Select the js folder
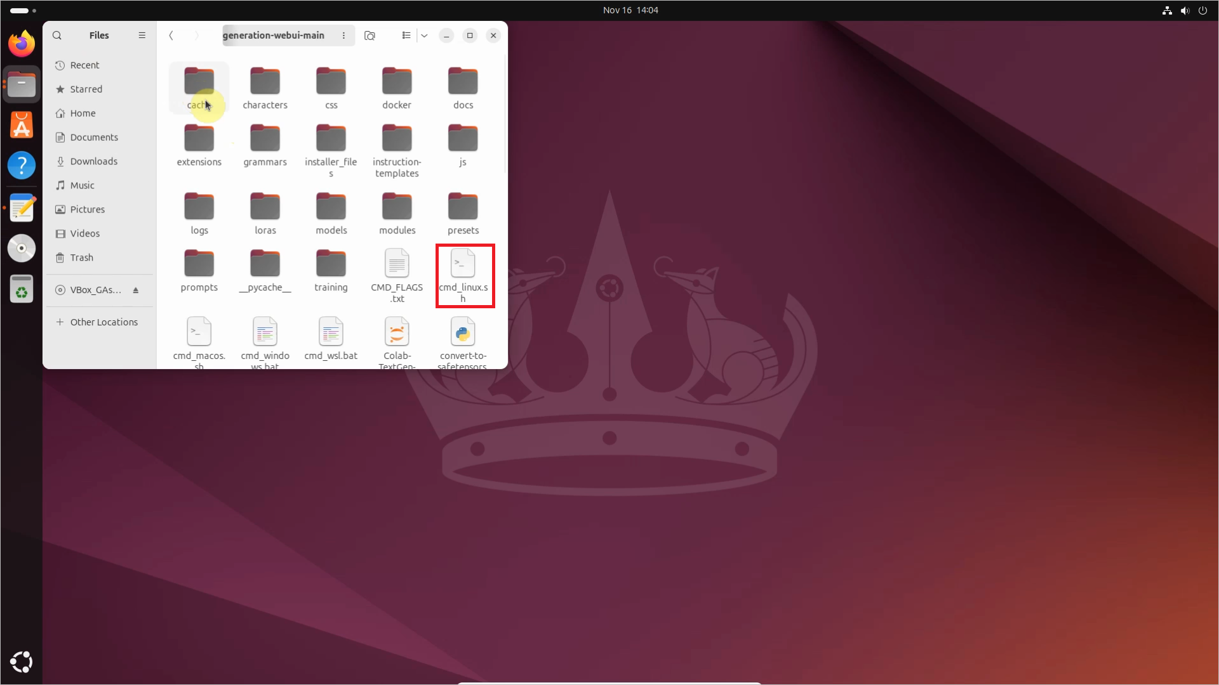Viewport: 1219px width, 685px height. pos(463,145)
